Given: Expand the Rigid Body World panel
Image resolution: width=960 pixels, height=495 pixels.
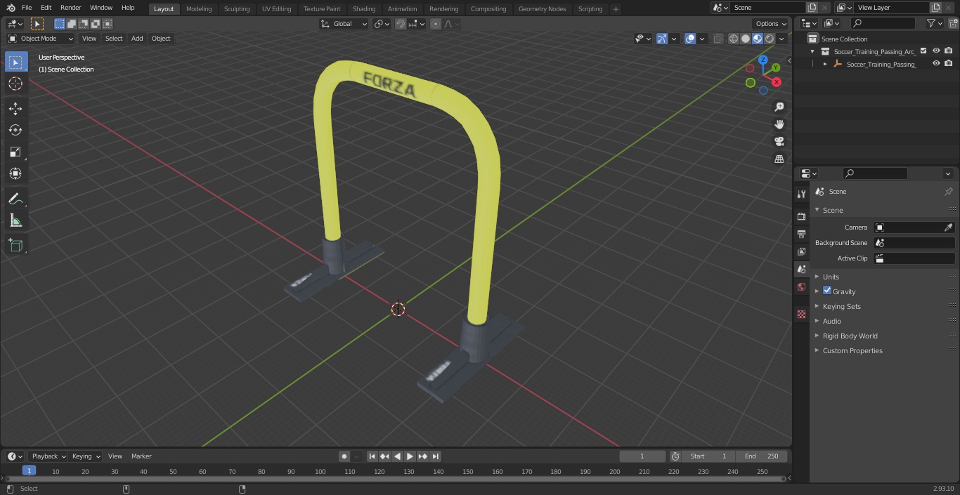Looking at the screenshot, I should click(x=850, y=336).
